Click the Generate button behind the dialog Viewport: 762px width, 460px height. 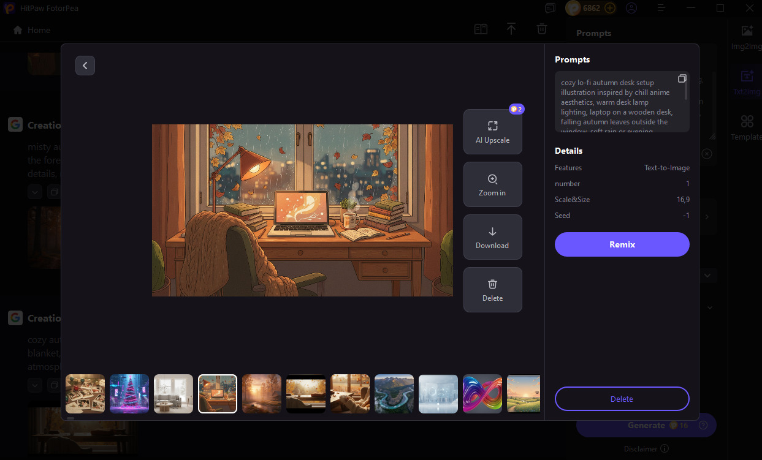pyautogui.click(x=646, y=425)
